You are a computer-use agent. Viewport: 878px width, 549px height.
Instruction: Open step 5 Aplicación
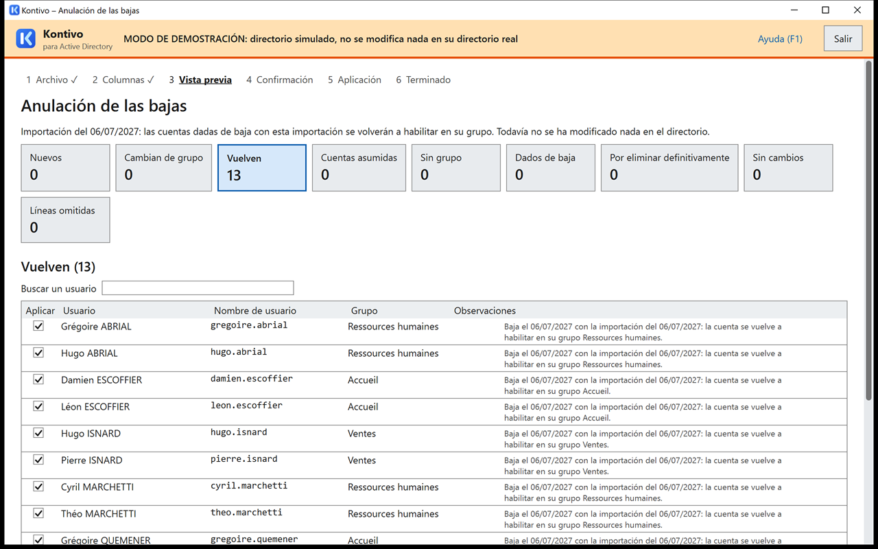355,80
